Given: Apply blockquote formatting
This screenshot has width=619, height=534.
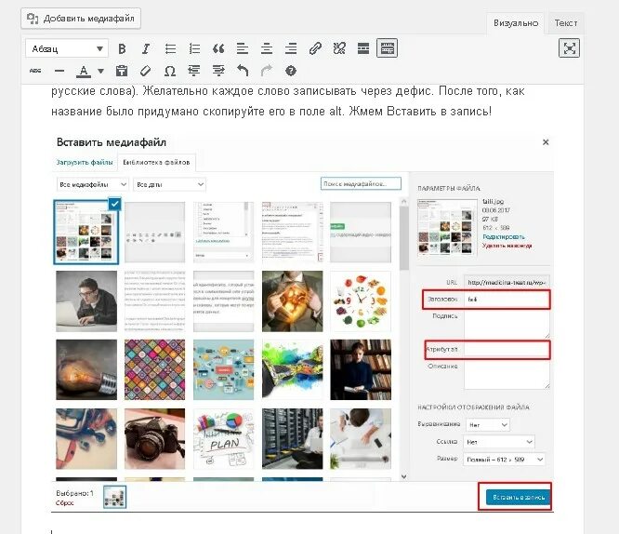Looking at the screenshot, I should coord(218,48).
